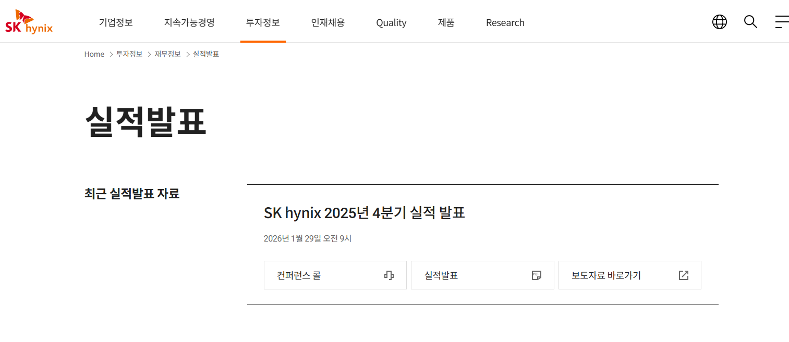Open the 인재채용 menu
Screen dimensions: 789x342
tap(328, 22)
